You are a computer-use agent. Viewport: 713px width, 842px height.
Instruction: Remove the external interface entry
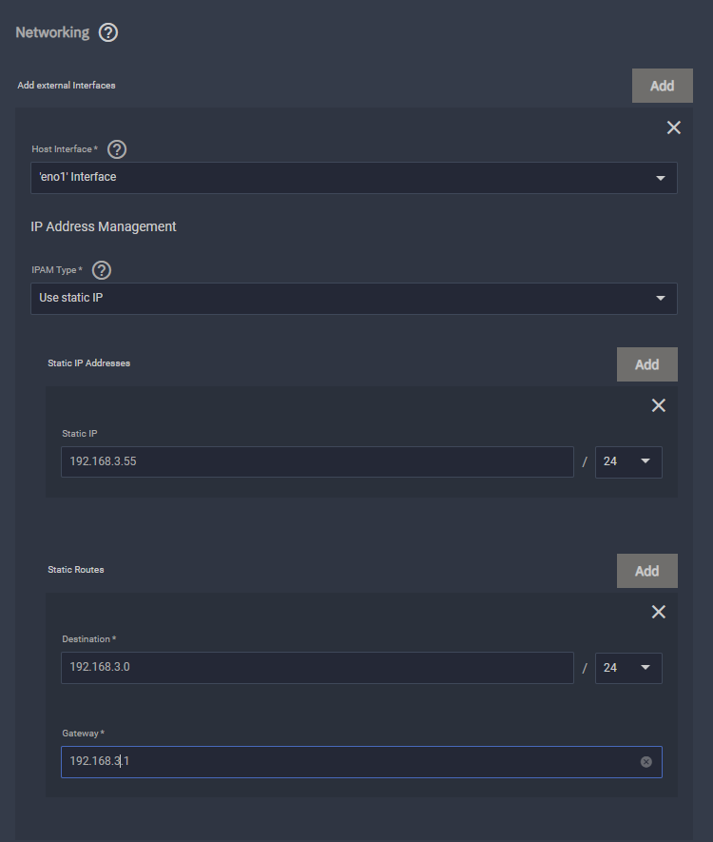pos(674,127)
